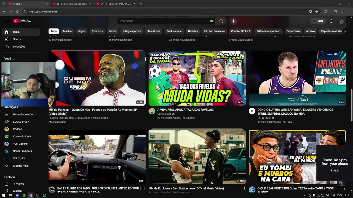This screenshot has width=353, height=198.
Task: Open the YouTube hamburger guide menu
Action: (7, 21)
